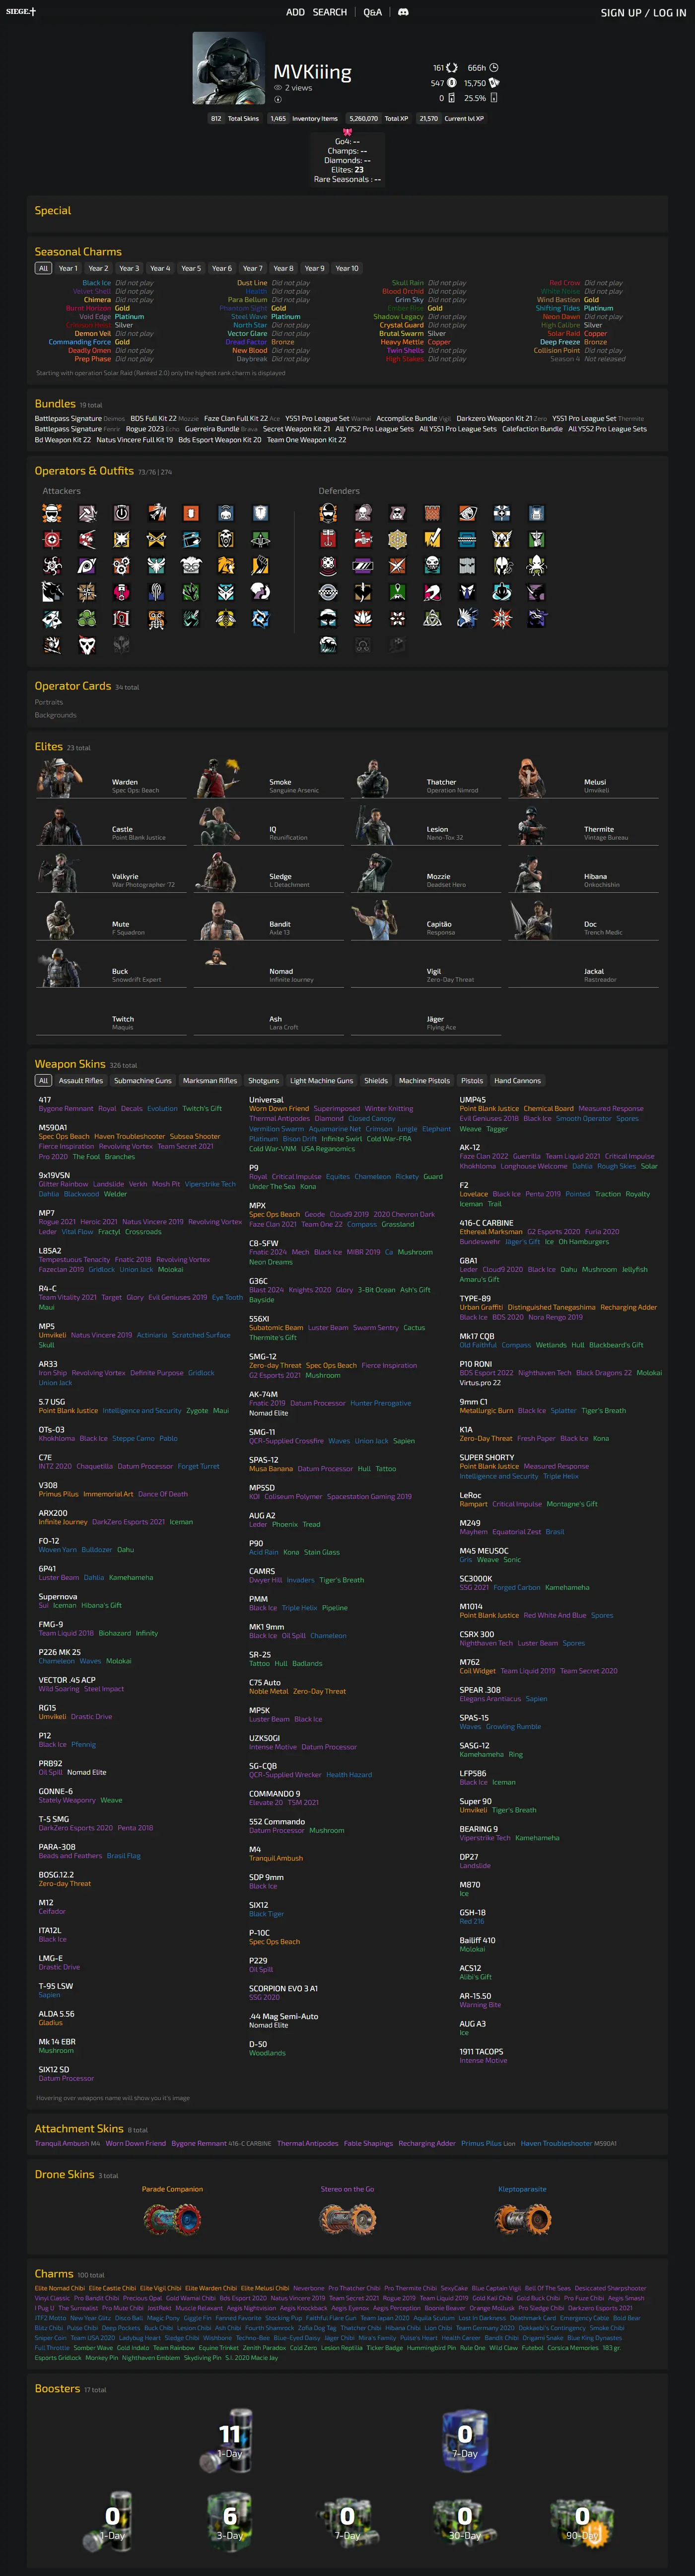Select Bandit's yellow lightning defender icon
This screenshot has width=695, height=2576.
coord(432,539)
